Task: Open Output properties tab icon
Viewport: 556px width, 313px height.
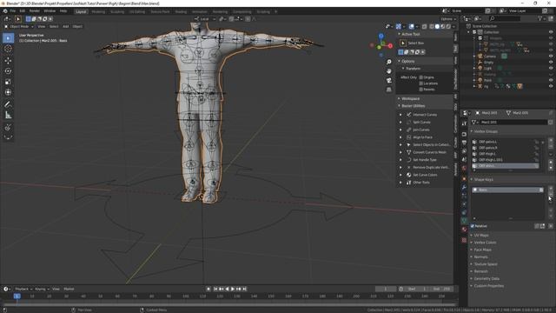Action: click(464, 143)
